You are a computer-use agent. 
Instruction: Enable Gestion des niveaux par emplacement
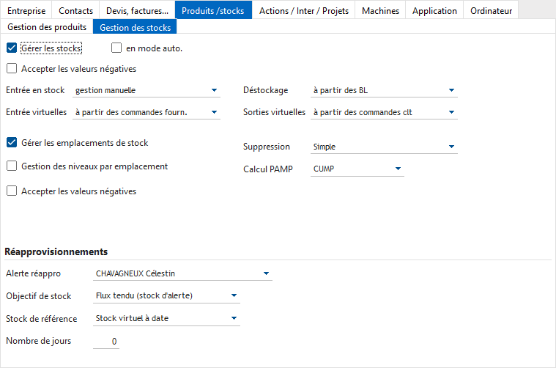tap(12, 166)
